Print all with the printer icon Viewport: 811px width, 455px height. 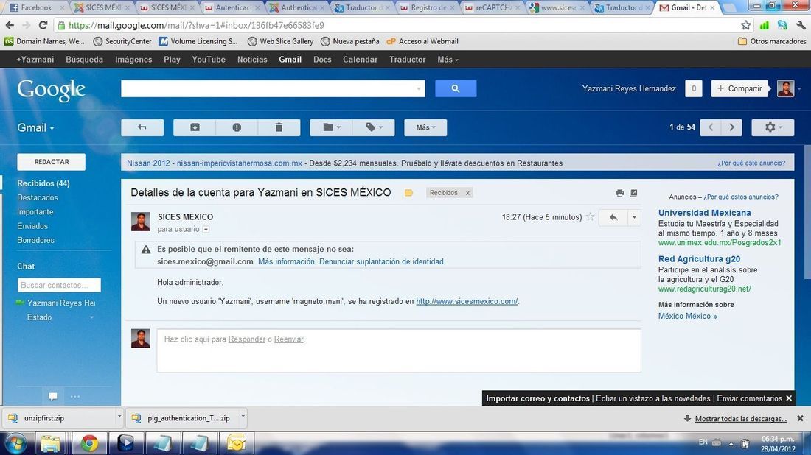[x=619, y=193]
